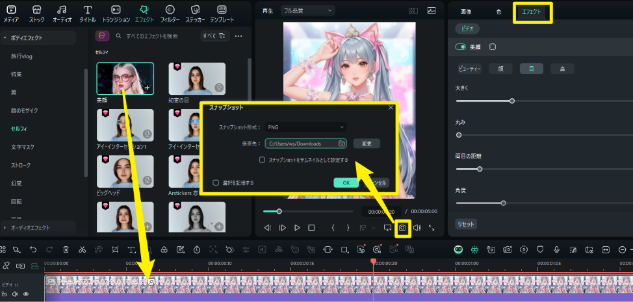
Task: Click the リセット button
Action: click(466, 223)
